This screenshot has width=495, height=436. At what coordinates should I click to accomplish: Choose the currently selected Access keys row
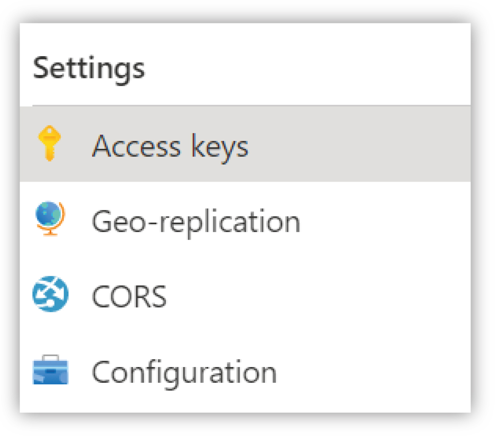click(245, 144)
